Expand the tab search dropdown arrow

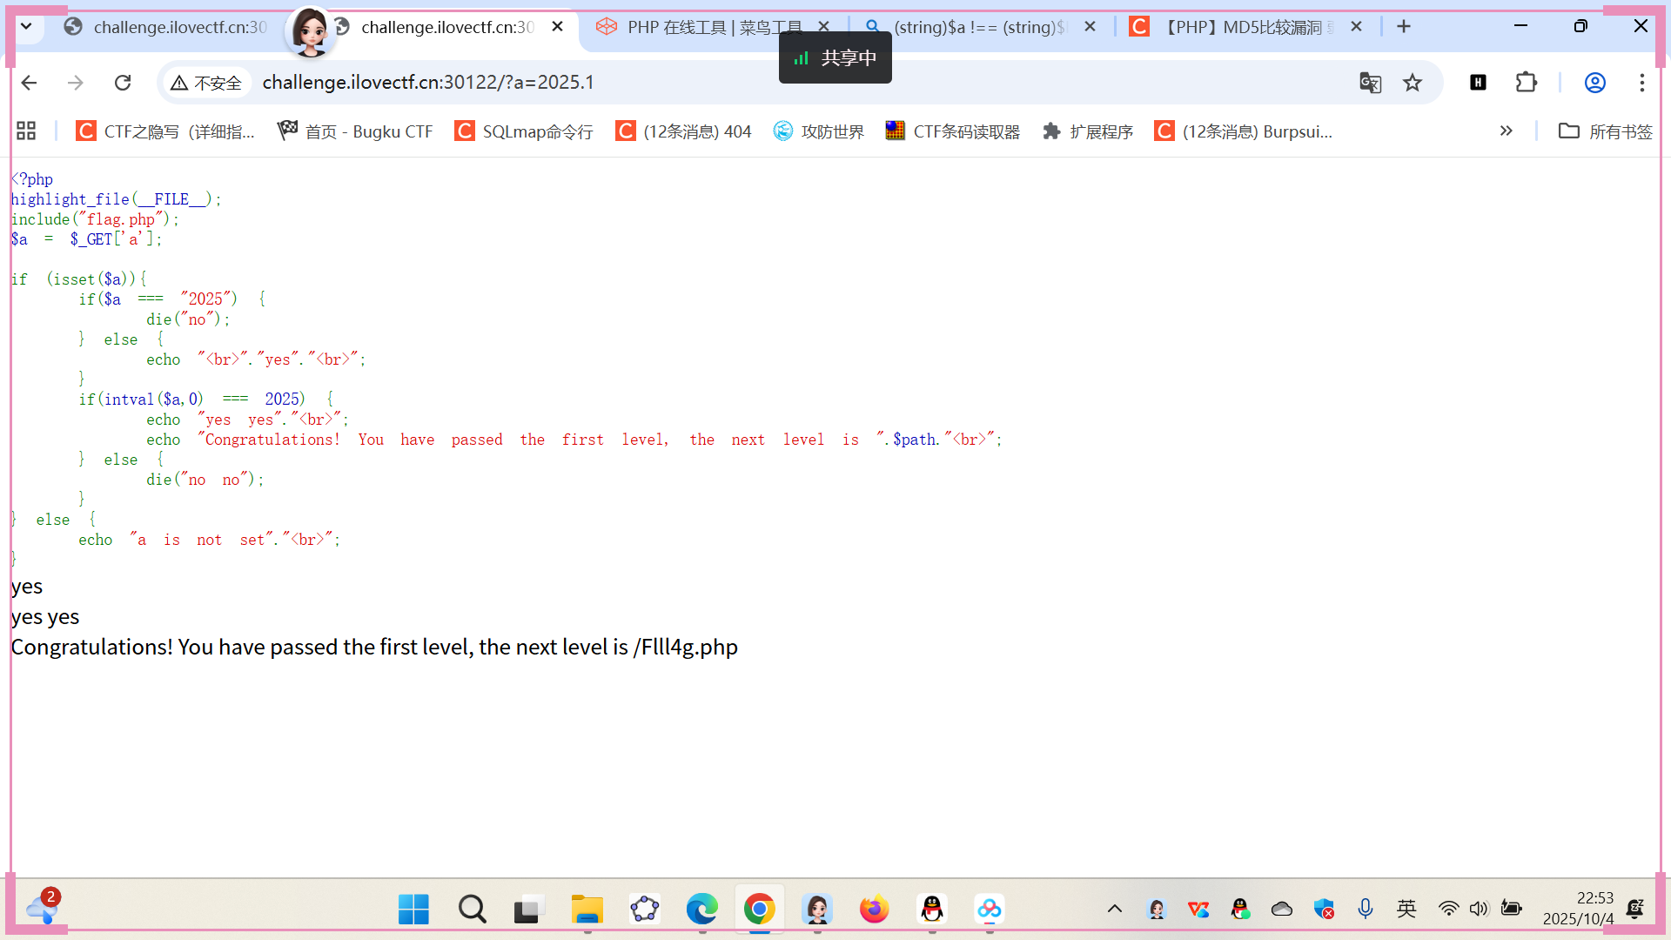[x=26, y=27]
